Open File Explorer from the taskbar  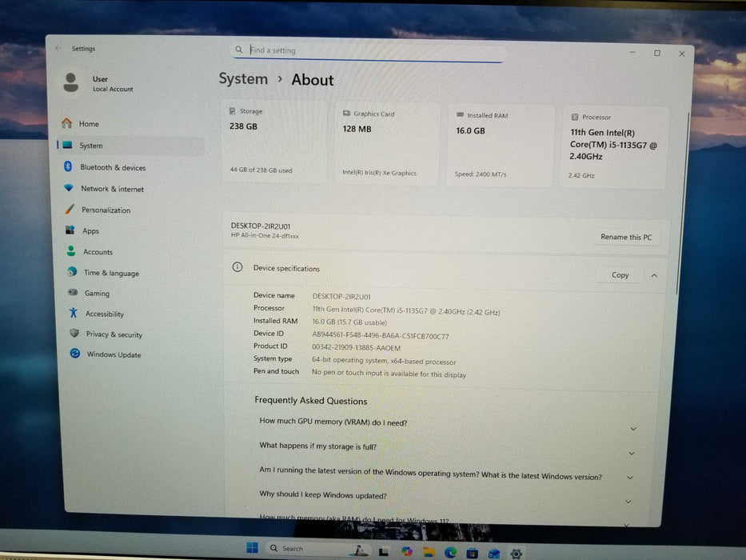(429, 552)
